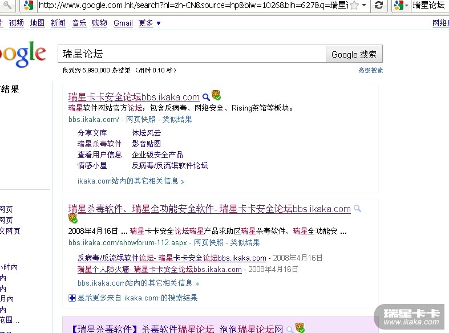
Task: Open 显示更多来自 ikaka.com 的搜索结果 link
Action: 137,298
